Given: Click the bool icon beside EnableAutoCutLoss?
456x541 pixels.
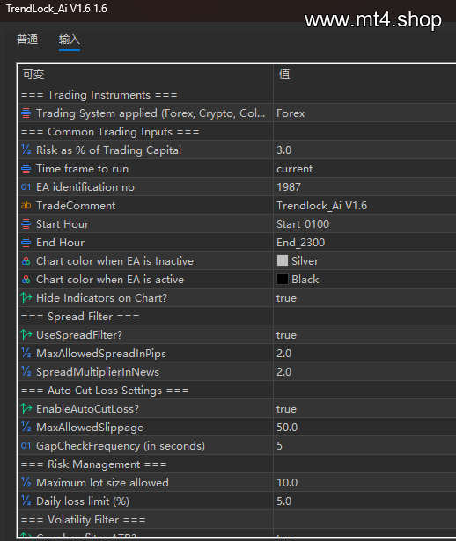Looking at the screenshot, I should tap(26, 408).
